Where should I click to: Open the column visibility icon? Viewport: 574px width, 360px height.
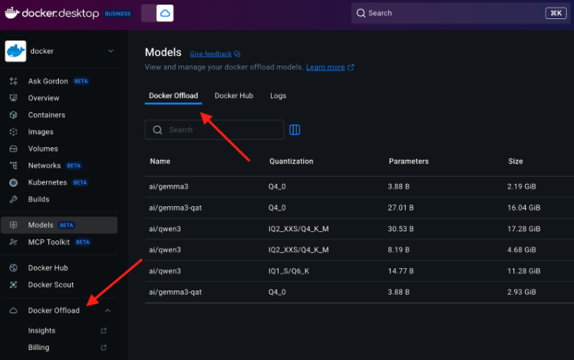point(295,129)
